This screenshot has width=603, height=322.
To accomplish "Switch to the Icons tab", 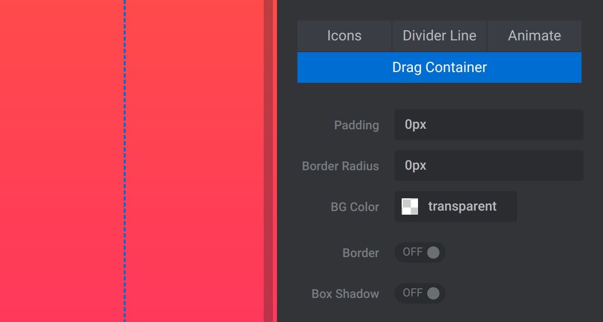I will 344,36.
